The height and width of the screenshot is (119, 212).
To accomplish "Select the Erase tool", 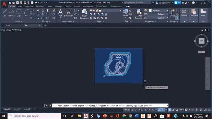I will coord(54,10).
